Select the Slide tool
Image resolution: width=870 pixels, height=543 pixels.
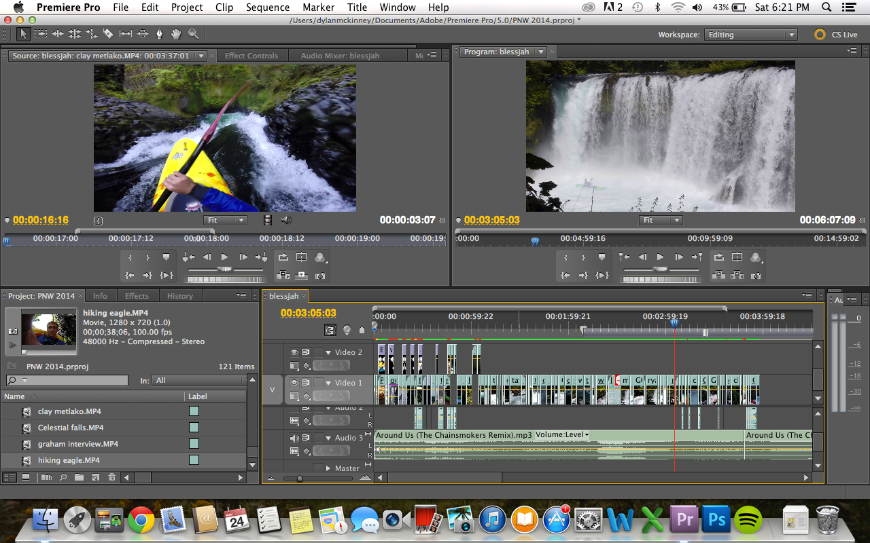coord(143,33)
